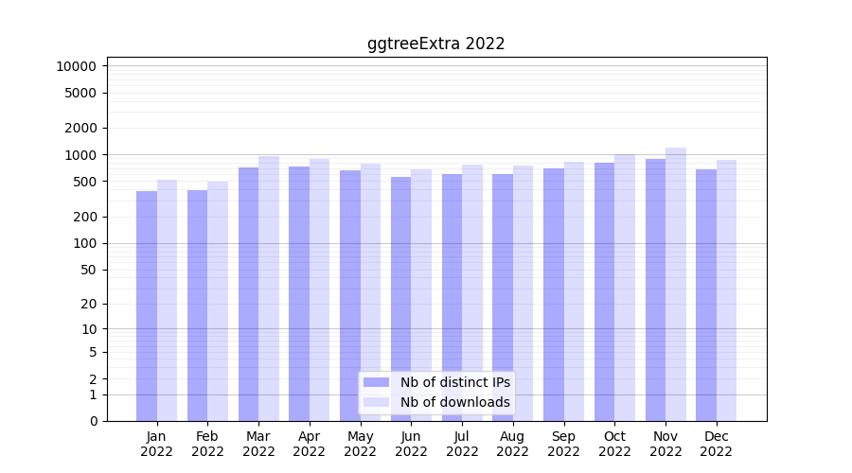Click the Nov 2022 distinct IPs bar
Screen dimensions: 852x473
click(655, 289)
